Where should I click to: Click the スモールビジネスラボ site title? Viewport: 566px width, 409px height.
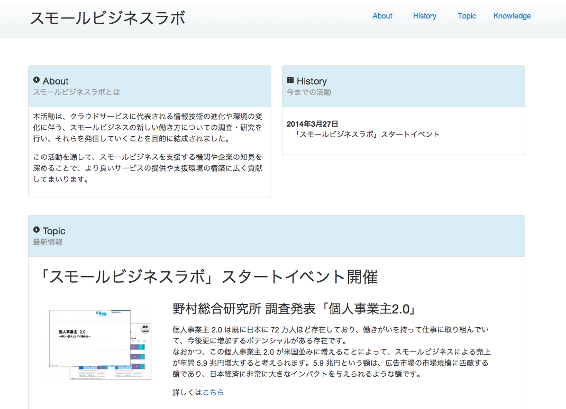tap(107, 18)
